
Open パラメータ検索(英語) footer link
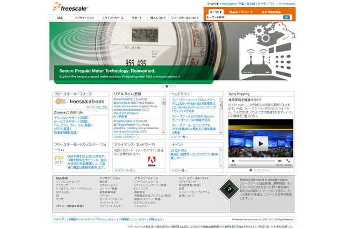pos(70,206)
